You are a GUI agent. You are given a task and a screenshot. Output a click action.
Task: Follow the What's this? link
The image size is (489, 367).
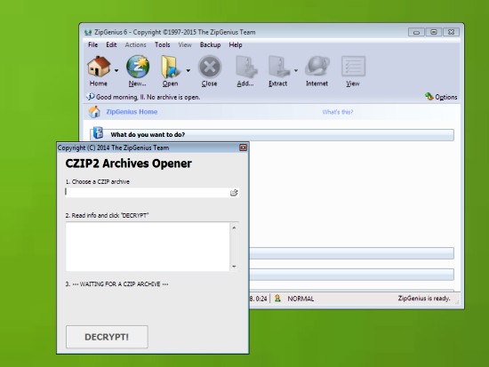(x=338, y=112)
